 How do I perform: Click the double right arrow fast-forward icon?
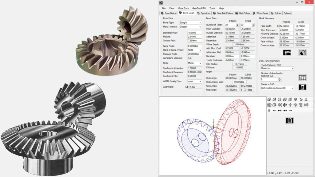(285, 110)
